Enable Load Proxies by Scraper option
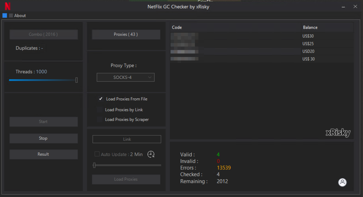Viewport: 363px width, 197px height. 100,120
